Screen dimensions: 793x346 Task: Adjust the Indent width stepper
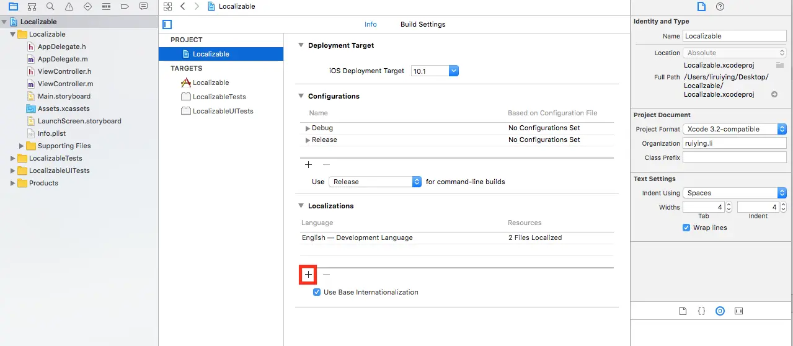[782, 207]
